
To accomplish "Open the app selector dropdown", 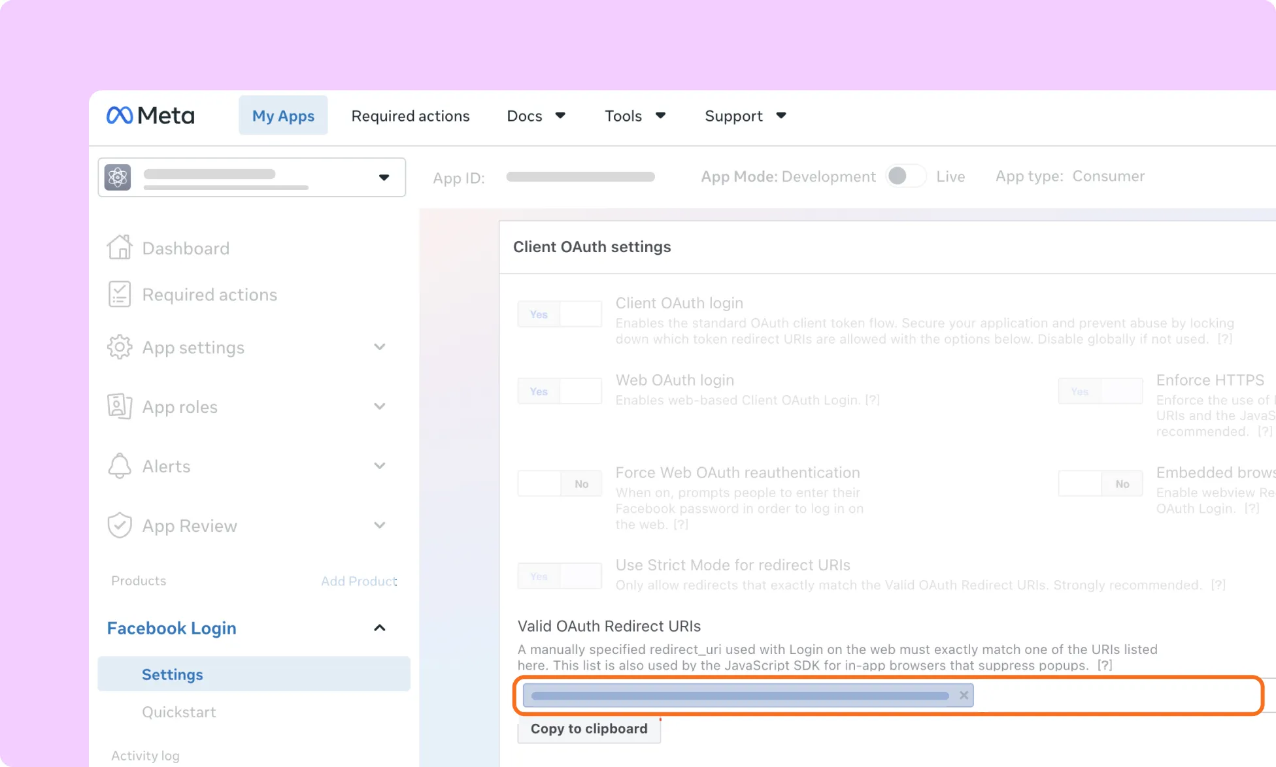I will [252, 177].
